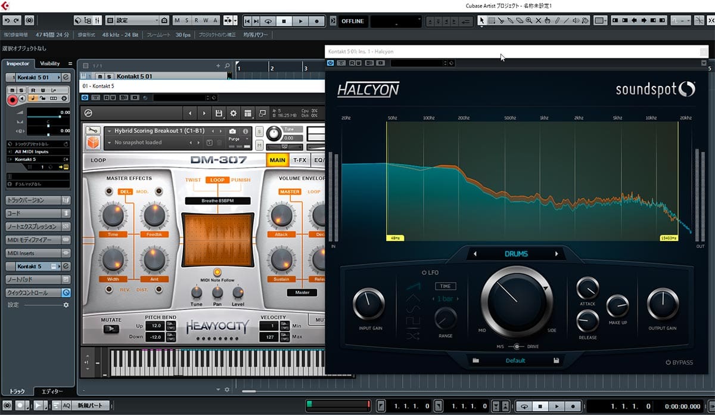
Task: Open the Cubase mixer icon in toolbar
Action: (98, 20)
